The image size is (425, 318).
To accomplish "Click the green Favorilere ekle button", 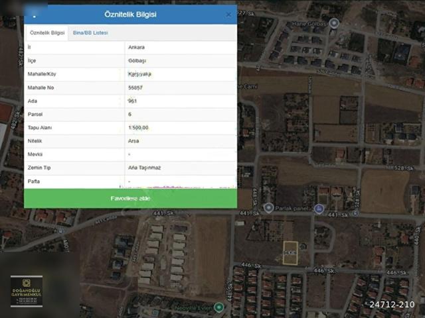I will pos(130,199).
